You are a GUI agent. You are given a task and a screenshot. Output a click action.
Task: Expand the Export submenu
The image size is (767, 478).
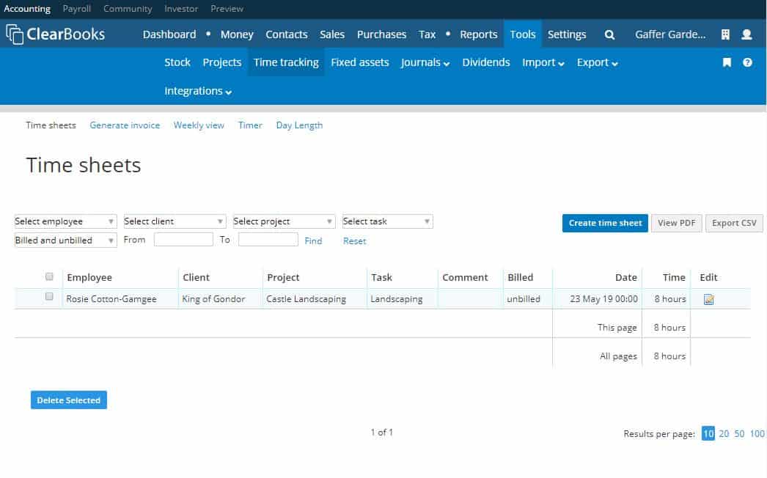(598, 62)
